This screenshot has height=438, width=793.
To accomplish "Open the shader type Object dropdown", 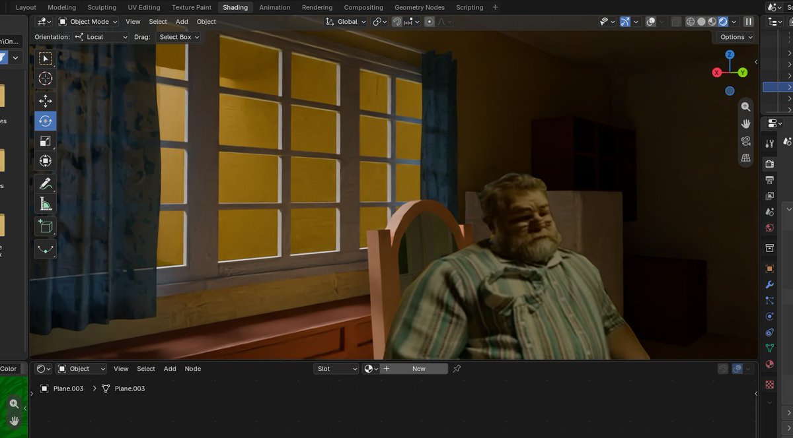I will [82, 369].
